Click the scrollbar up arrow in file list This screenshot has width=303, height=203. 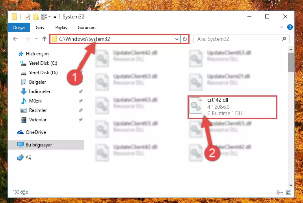(x=291, y=50)
